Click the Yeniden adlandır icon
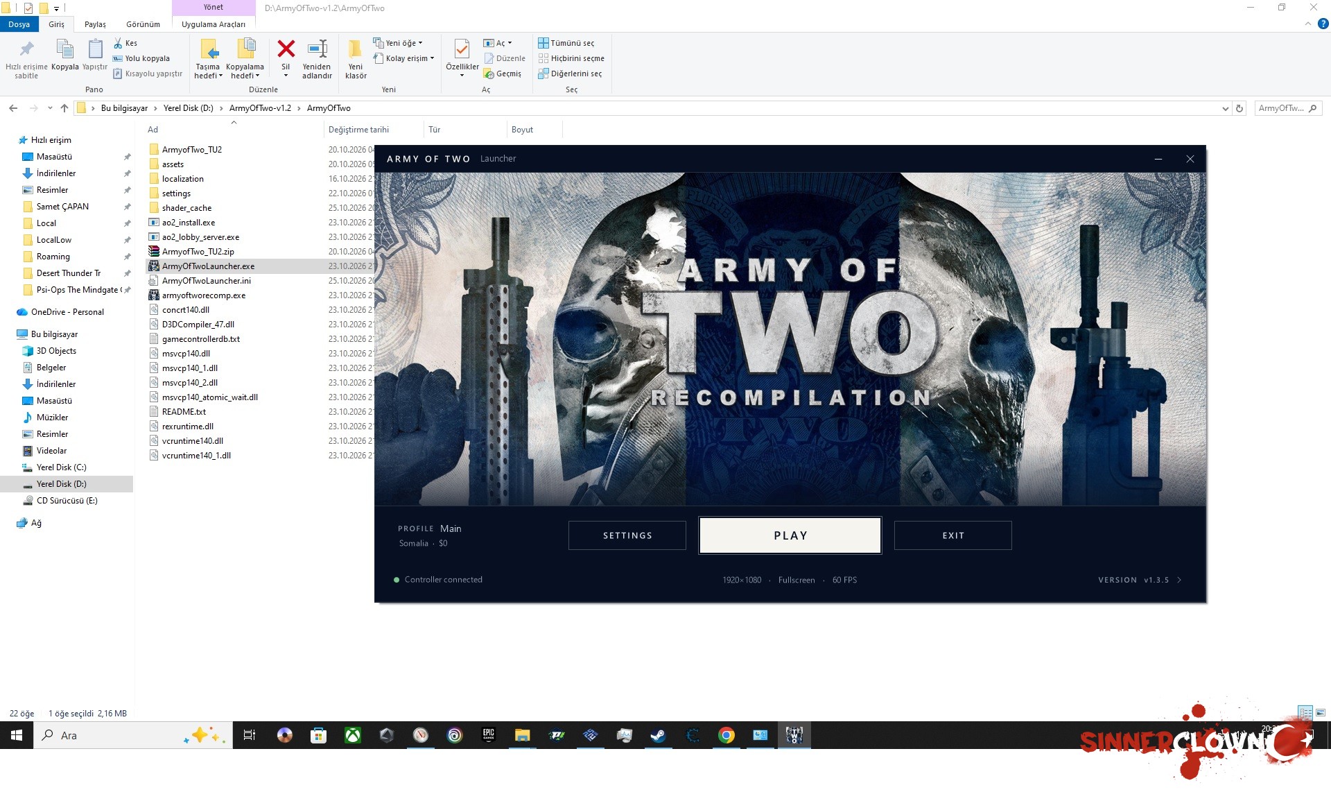This screenshot has height=792, width=1331. pyautogui.click(x=317, y=49)
